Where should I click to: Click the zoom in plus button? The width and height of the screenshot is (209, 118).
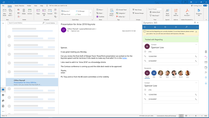tap(202, 116)
